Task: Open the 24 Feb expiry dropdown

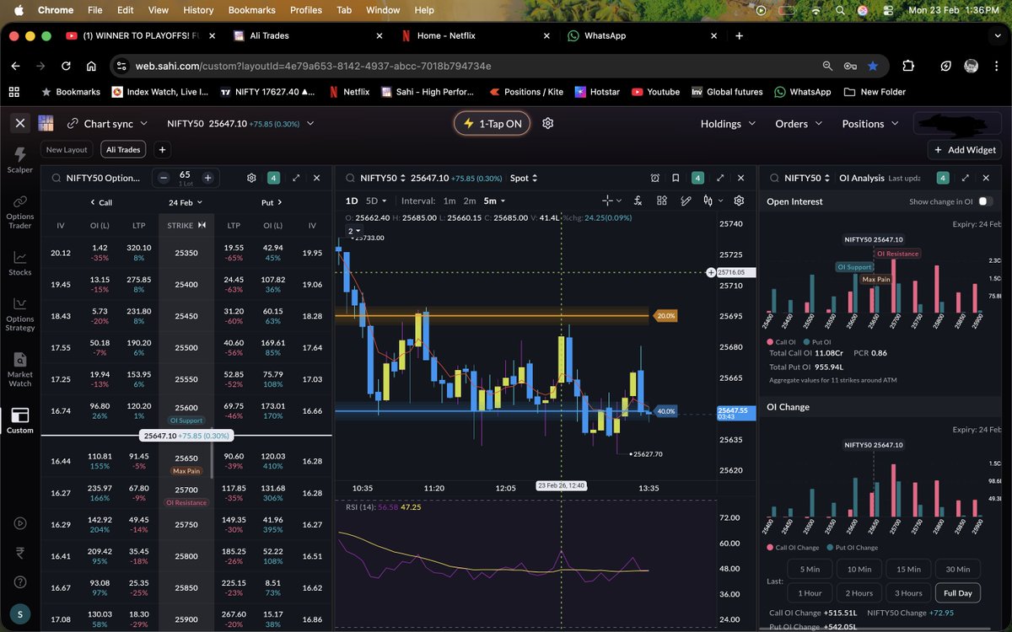Action: [x=186, y=202]
